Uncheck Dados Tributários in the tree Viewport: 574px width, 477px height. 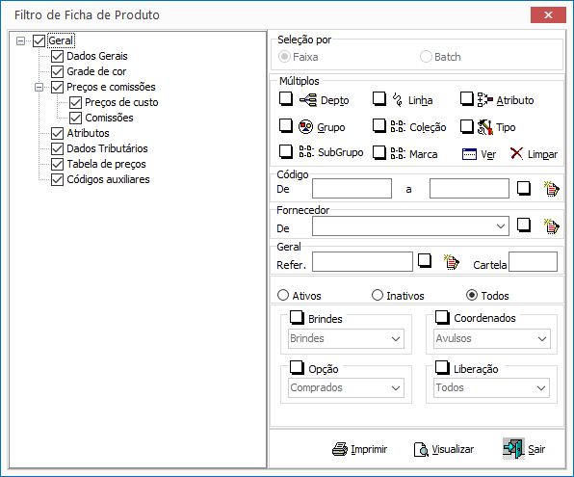pyautogui.click(x=58, y=148)
